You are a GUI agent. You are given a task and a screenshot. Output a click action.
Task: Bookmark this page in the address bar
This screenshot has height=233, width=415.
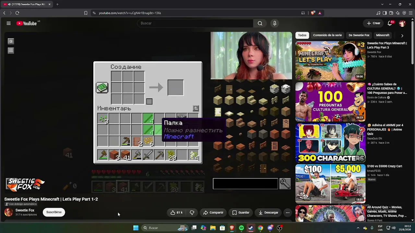(86, 13)
